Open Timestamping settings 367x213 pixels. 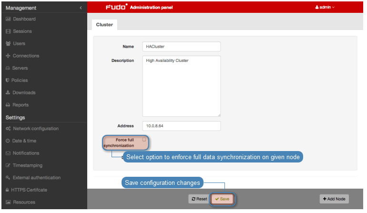pyautogui.click(x=28, y=165)
